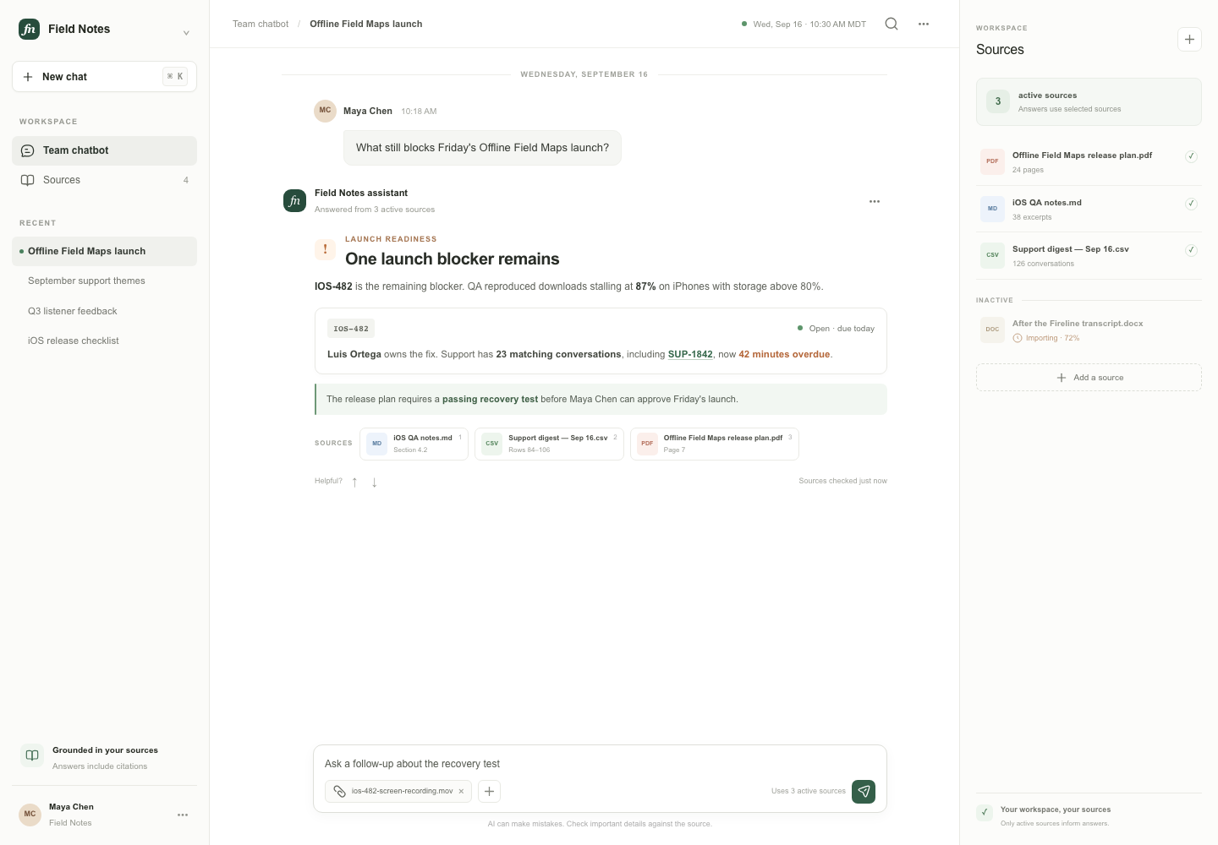
Task: Open the release plan PDF citation chip
Action: tap(715, 444)
